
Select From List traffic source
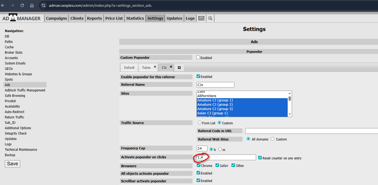tap(200, 123)
